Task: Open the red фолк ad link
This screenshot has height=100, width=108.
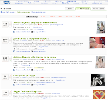Action: click(60, 16)
